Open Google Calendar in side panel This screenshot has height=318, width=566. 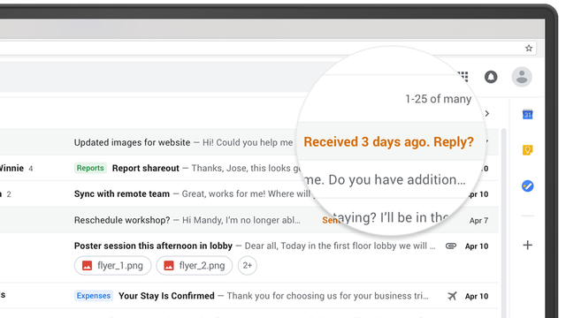tap(527, 114)
